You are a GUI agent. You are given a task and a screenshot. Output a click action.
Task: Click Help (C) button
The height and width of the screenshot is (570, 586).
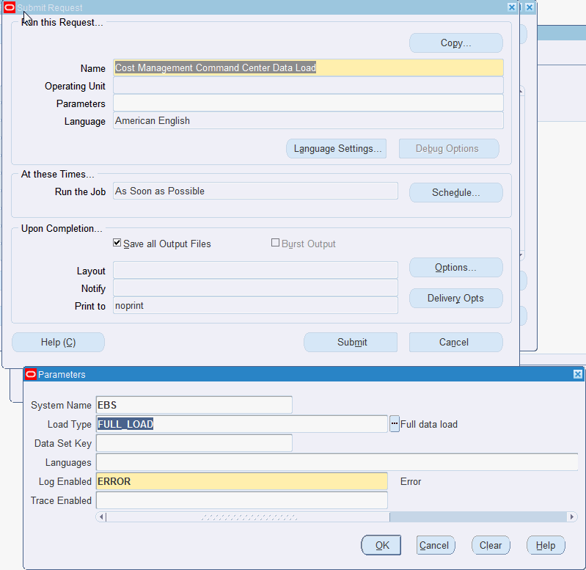58,342
